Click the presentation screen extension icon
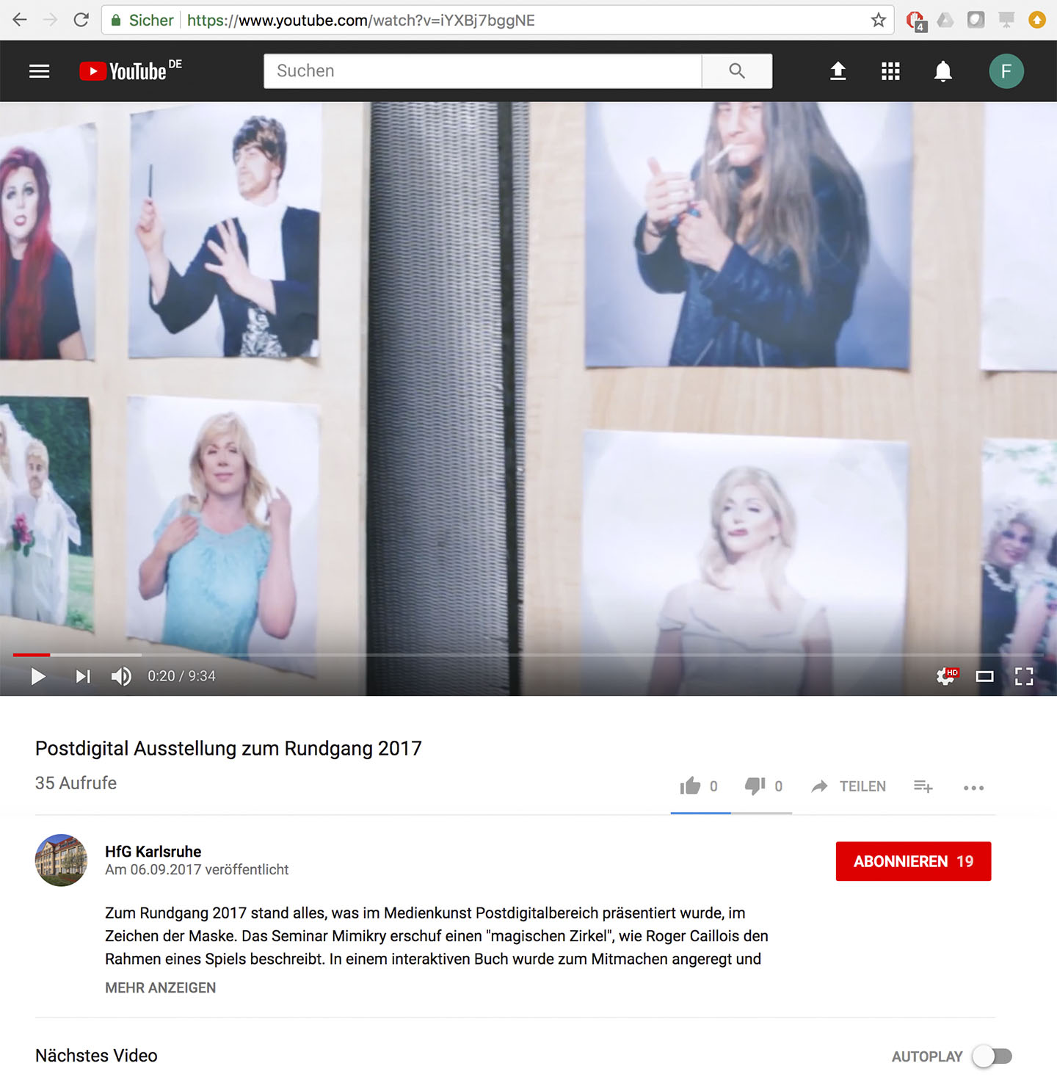Image resolution: width=1057 pixels, height=1077 pixels. pos(1006,20)
